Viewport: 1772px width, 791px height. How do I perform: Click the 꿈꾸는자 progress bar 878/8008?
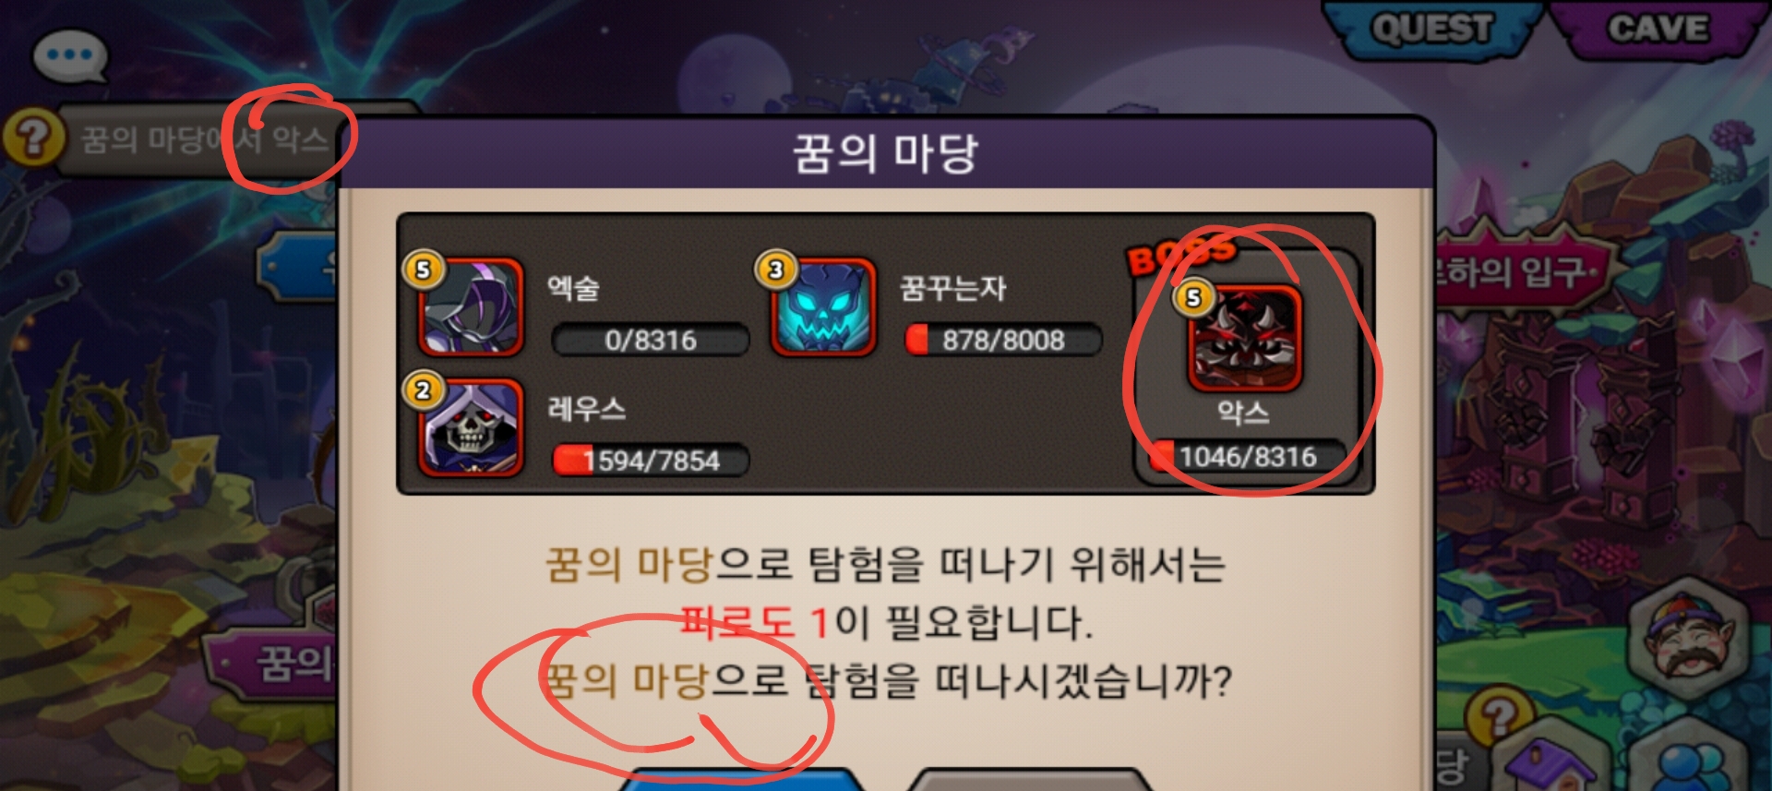point(1003,340)
